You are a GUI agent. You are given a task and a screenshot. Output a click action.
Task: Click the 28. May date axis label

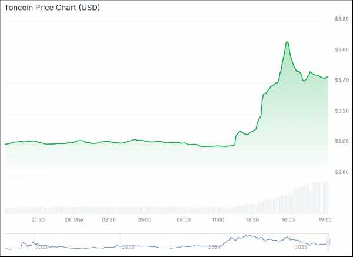[74, 219]
